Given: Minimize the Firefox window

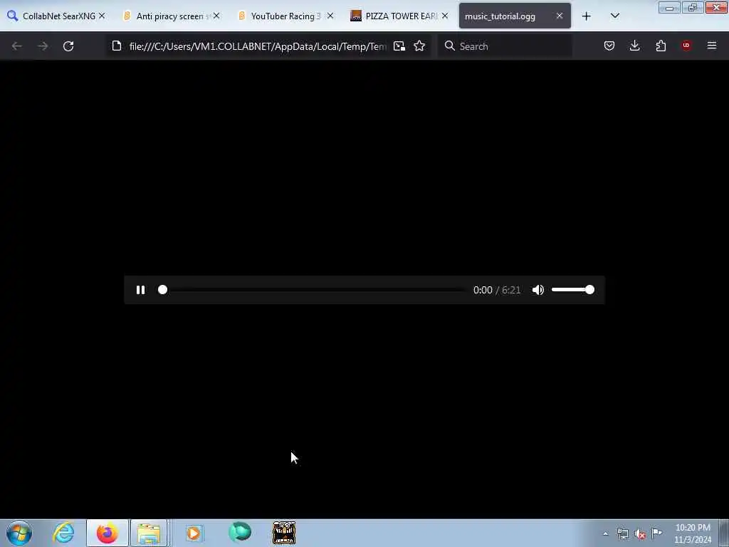Looking at the screenshot, I should [x=669, y=8].
